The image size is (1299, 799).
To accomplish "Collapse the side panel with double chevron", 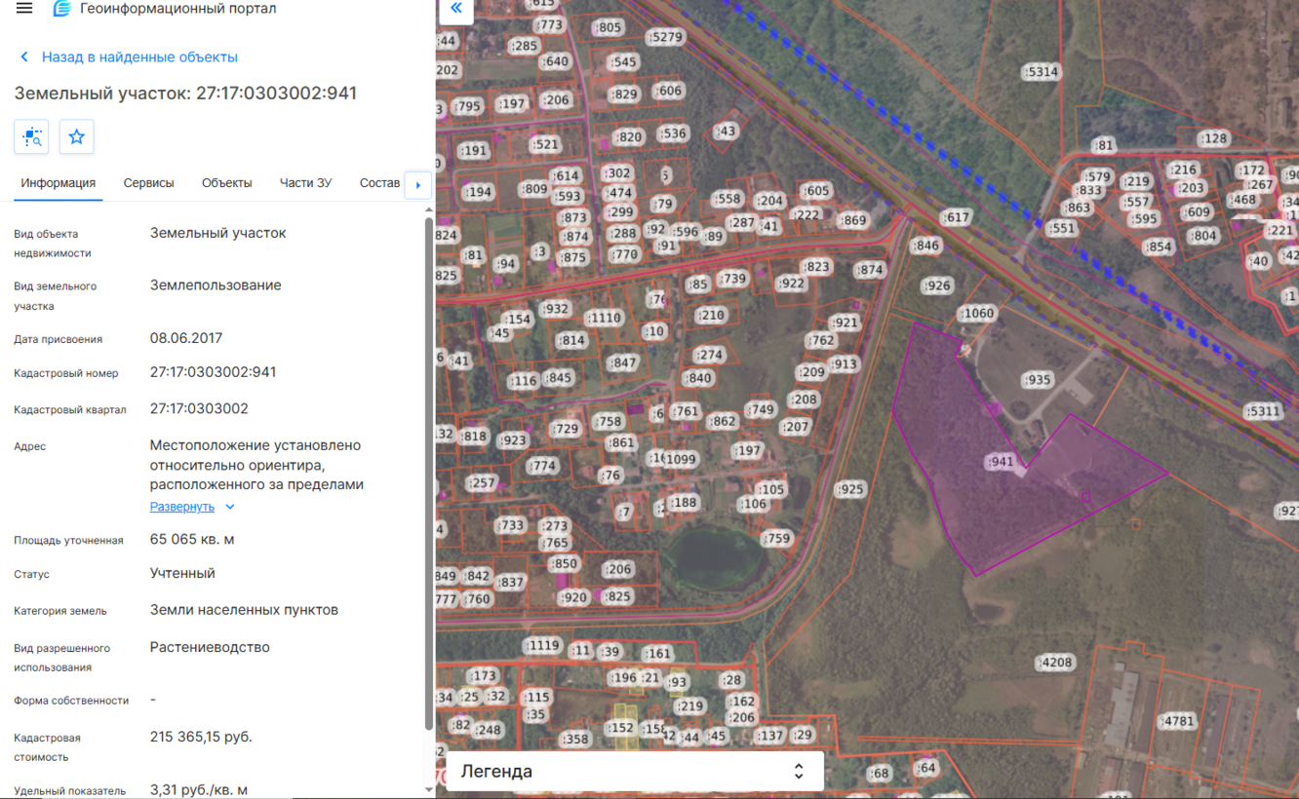I will coord(455,9).
